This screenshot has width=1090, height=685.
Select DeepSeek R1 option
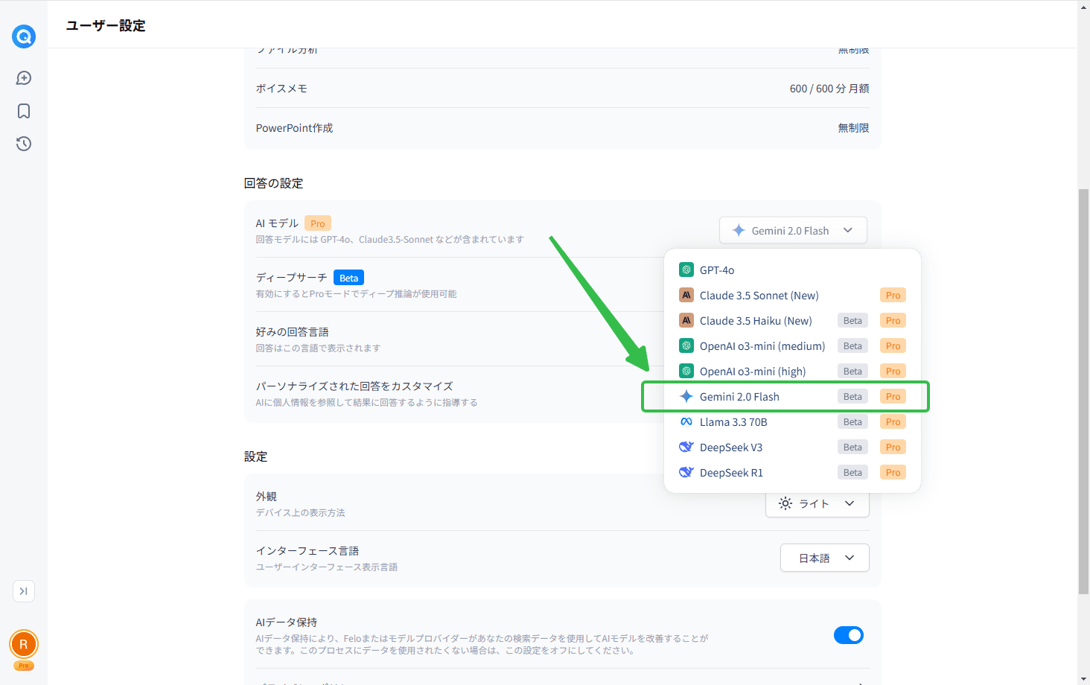pyautogui.click(x=792, y=473)
